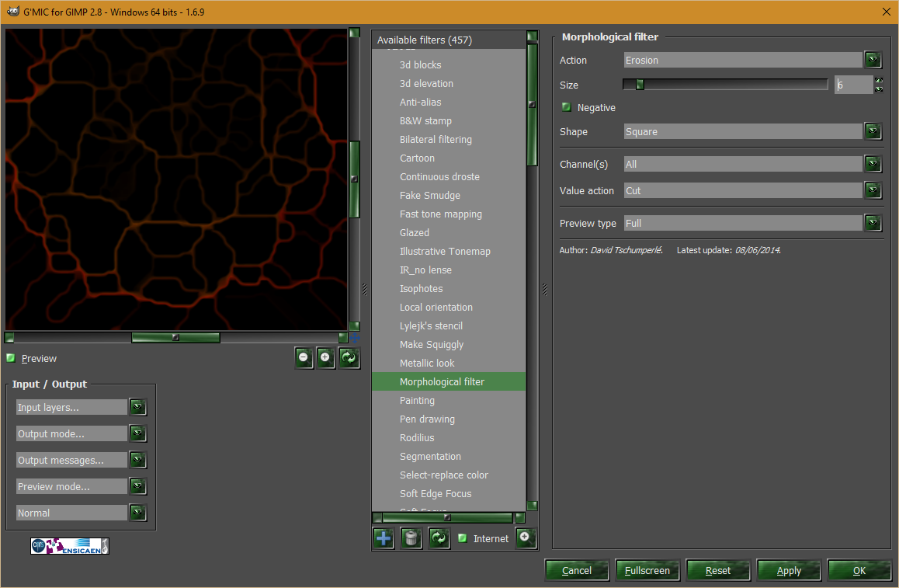The height and width of the screenshot is (588, 899).
Task: Zoom out the preview with minus icon
Action: [304, 358]
